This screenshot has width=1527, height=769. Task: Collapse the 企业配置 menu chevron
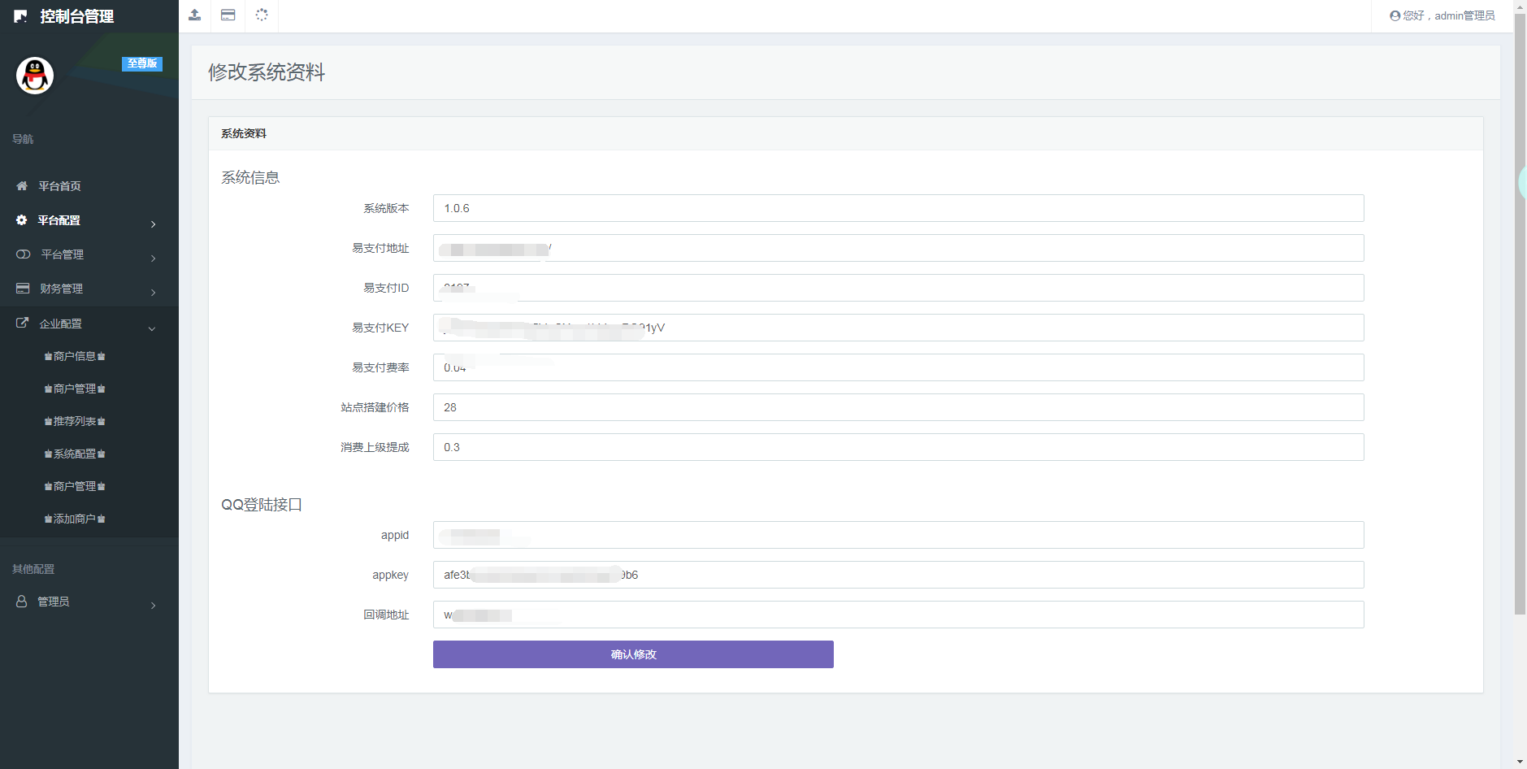click(x=152, y=328)
